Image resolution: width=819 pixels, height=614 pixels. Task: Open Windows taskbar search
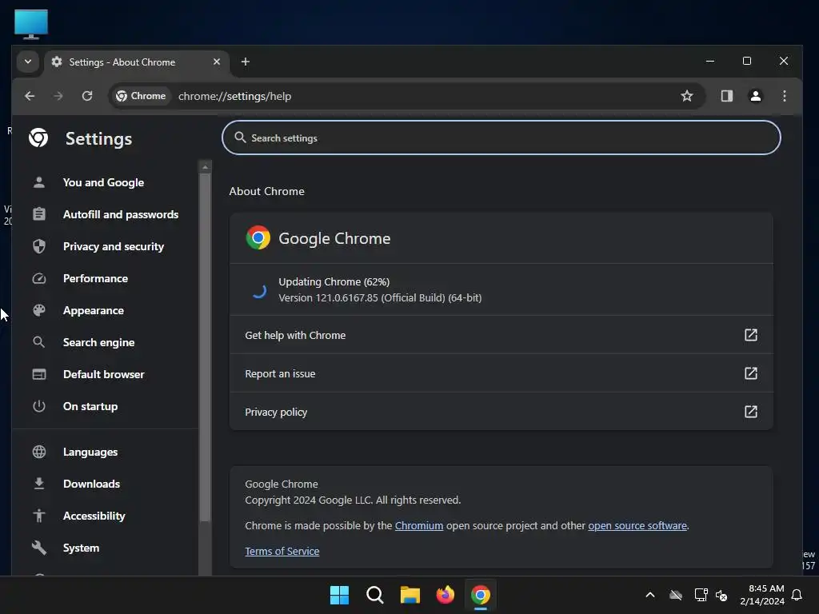pyautogui.click(x=375, y=595)
